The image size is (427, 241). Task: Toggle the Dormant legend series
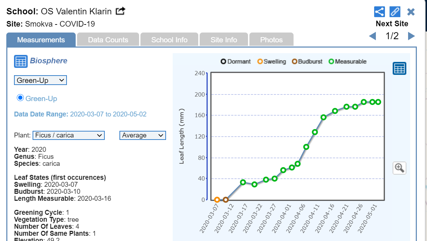[x=236, y=62]
